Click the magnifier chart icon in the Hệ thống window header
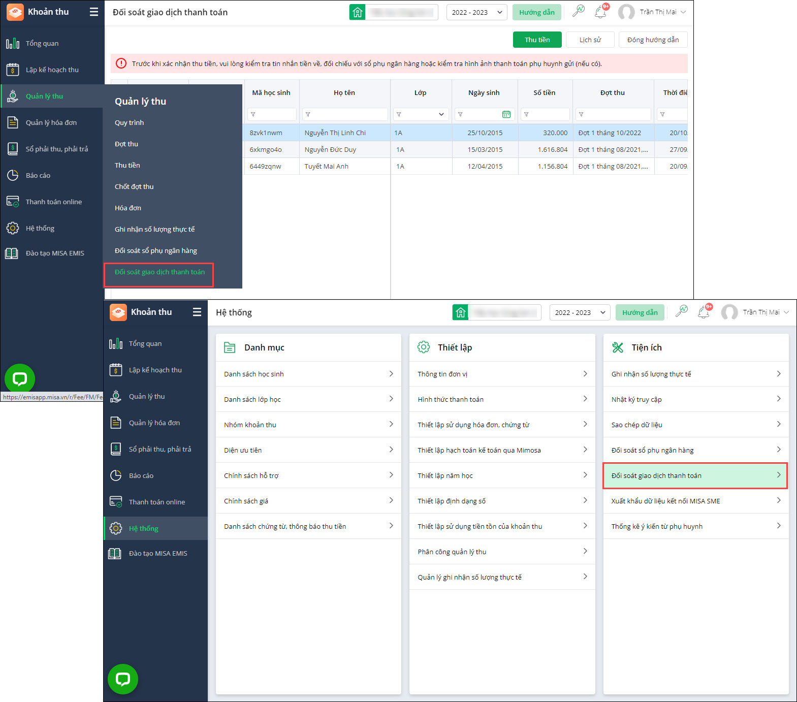The height and width of the screenshot is (702, 797). [x=681, y=311]
